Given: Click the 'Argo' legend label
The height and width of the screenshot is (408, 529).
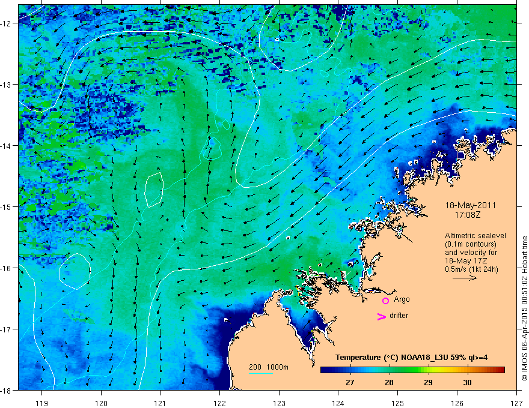Looking at the screenshot, I should [402, 299].
